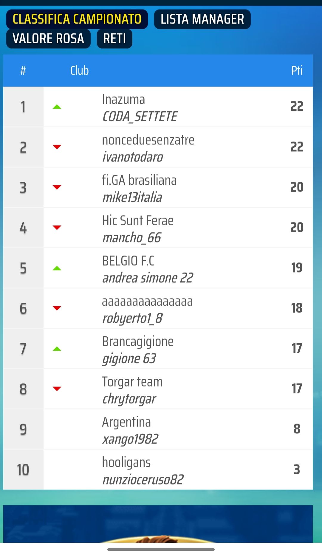This screenshot has height=557, width=322.
Task: Click green up arrow beside Inazuma
Action: coord(57,107)
